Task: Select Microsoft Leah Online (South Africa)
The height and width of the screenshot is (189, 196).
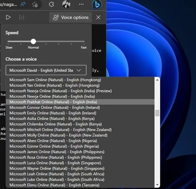Action: click(x=80, y=174)
